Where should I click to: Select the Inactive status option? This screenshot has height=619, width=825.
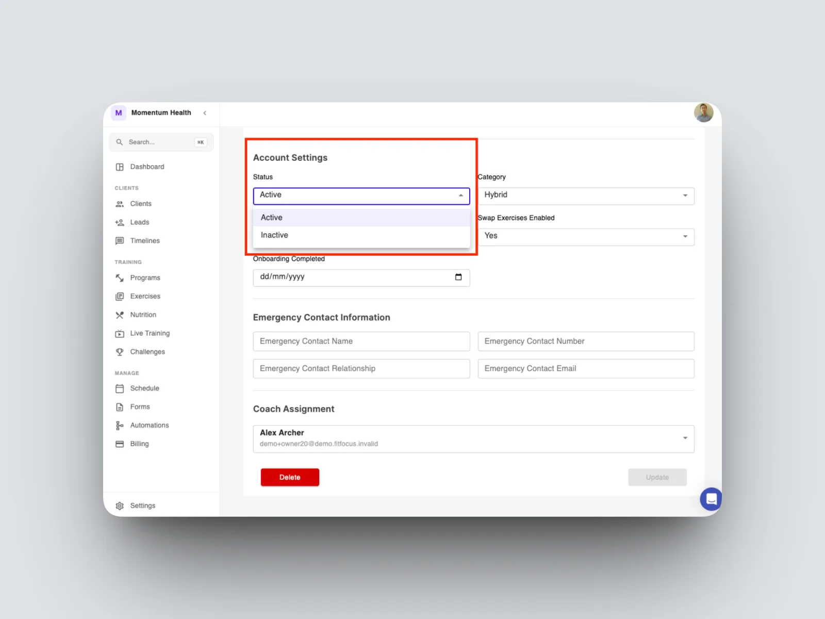pos(361,235)
